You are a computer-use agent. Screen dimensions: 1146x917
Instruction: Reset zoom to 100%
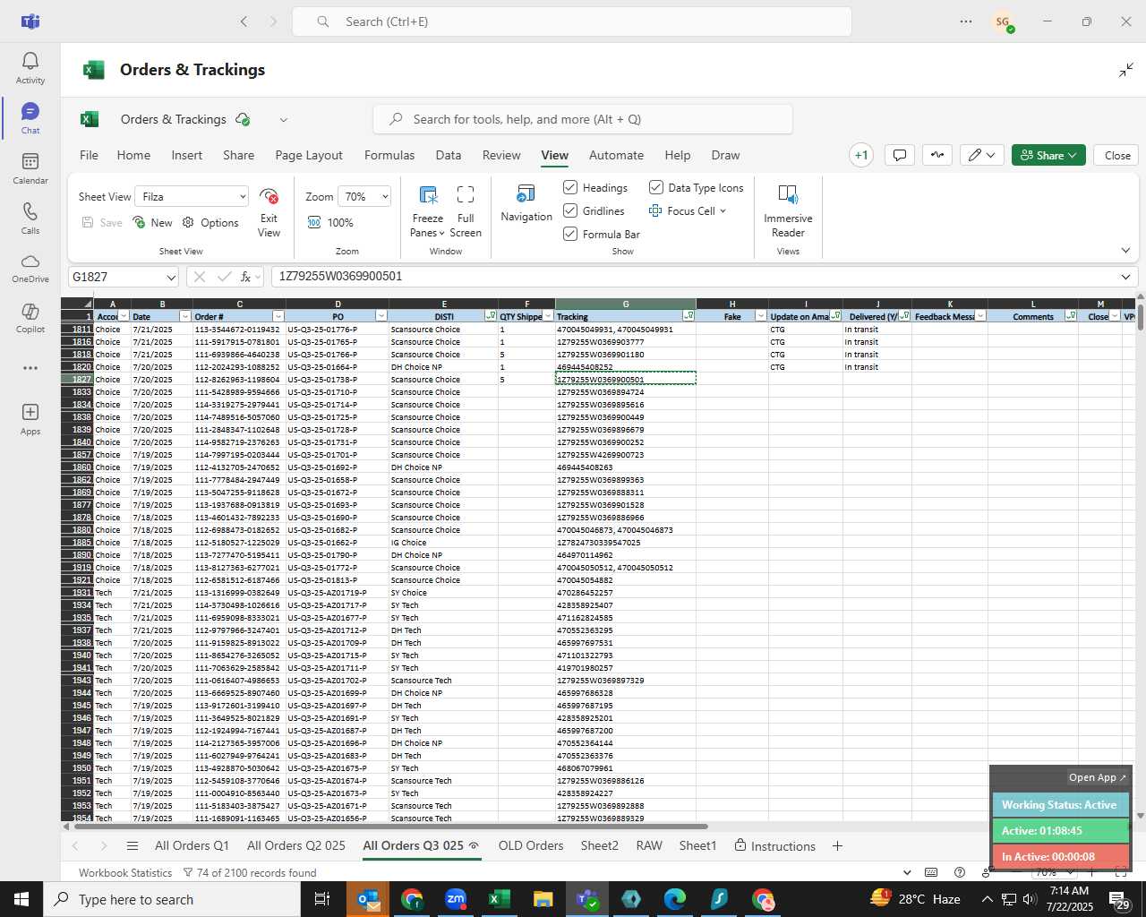point(330,223)
